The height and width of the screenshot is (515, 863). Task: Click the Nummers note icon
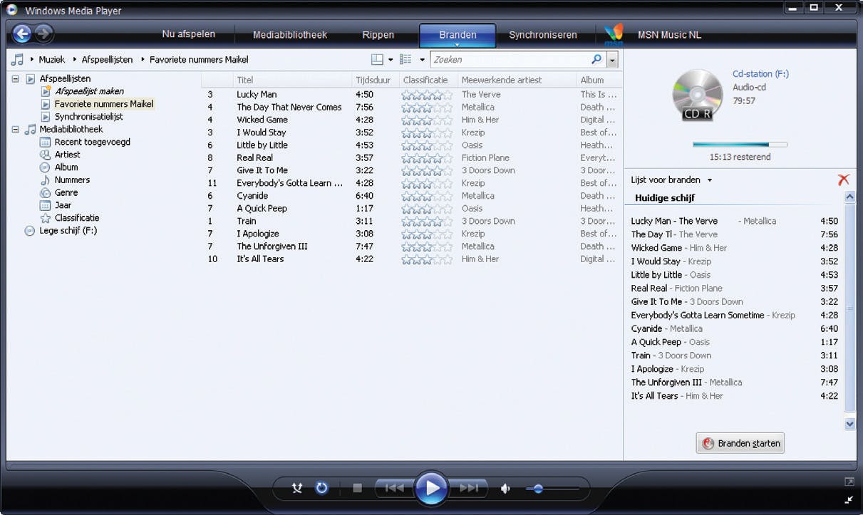tap(46, 180)
